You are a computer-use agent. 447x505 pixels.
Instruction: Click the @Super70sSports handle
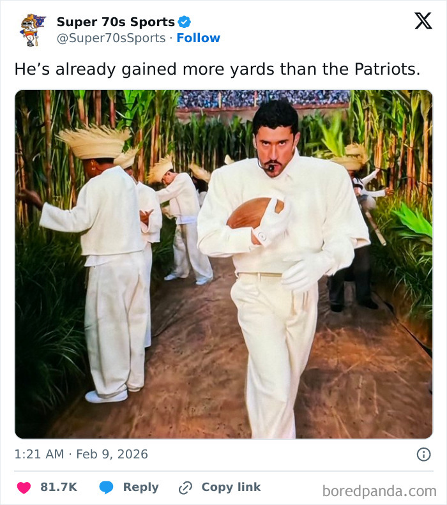112,38
